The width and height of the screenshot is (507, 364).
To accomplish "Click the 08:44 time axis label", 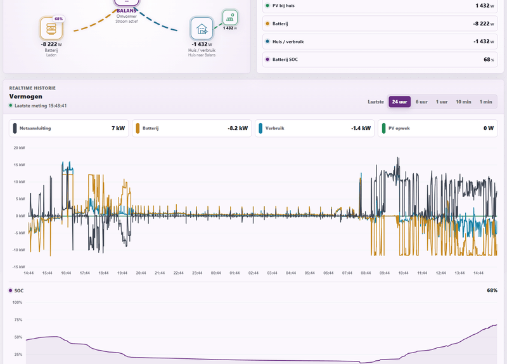I will point(366,273).
